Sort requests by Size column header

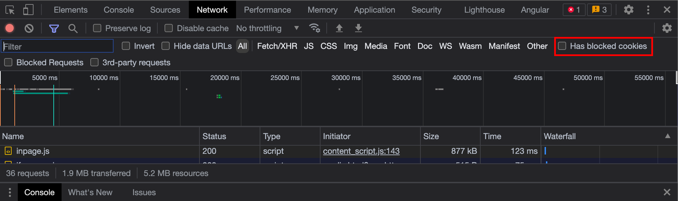(x=450, y=136)
